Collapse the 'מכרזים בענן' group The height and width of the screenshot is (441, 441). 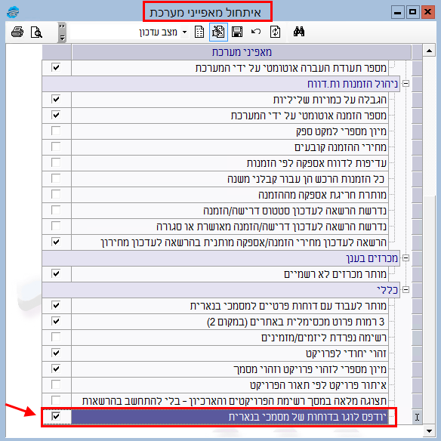pos(406,258)
